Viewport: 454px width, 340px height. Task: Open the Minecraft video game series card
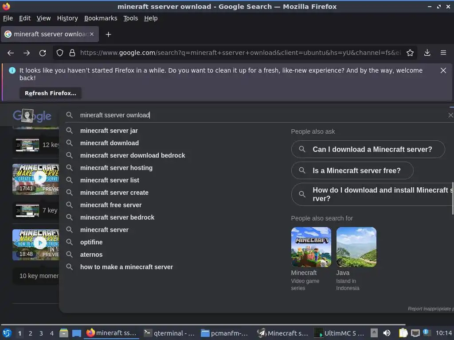coord(311,259)
